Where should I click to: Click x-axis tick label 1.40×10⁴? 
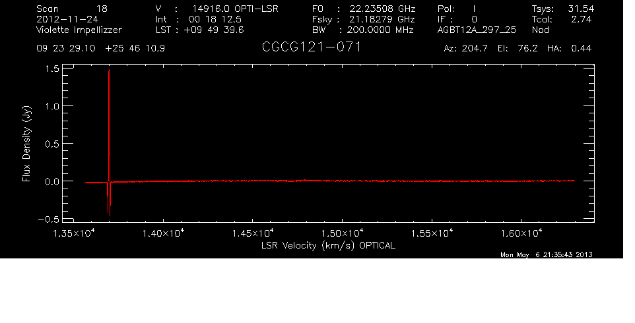coord(164,233)
